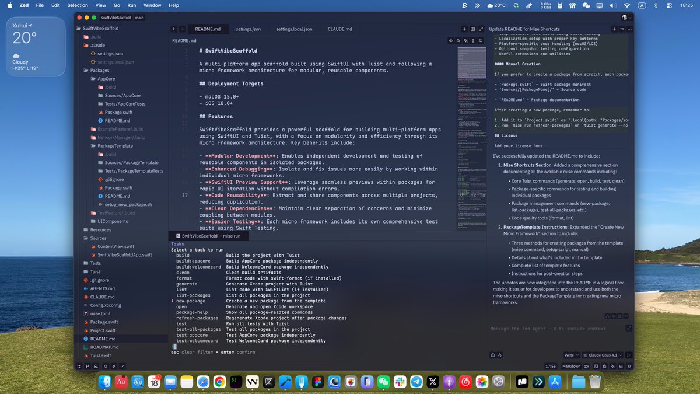This screenshot has height=394, width=700.
Task: Toggle the Markdown preview eye icon
Action: [451, 41]
